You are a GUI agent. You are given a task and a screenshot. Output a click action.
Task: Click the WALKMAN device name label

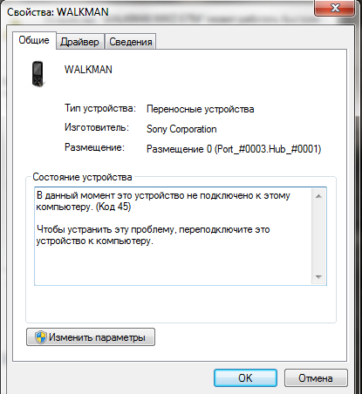pyautogui.click(x=88, y=70)
